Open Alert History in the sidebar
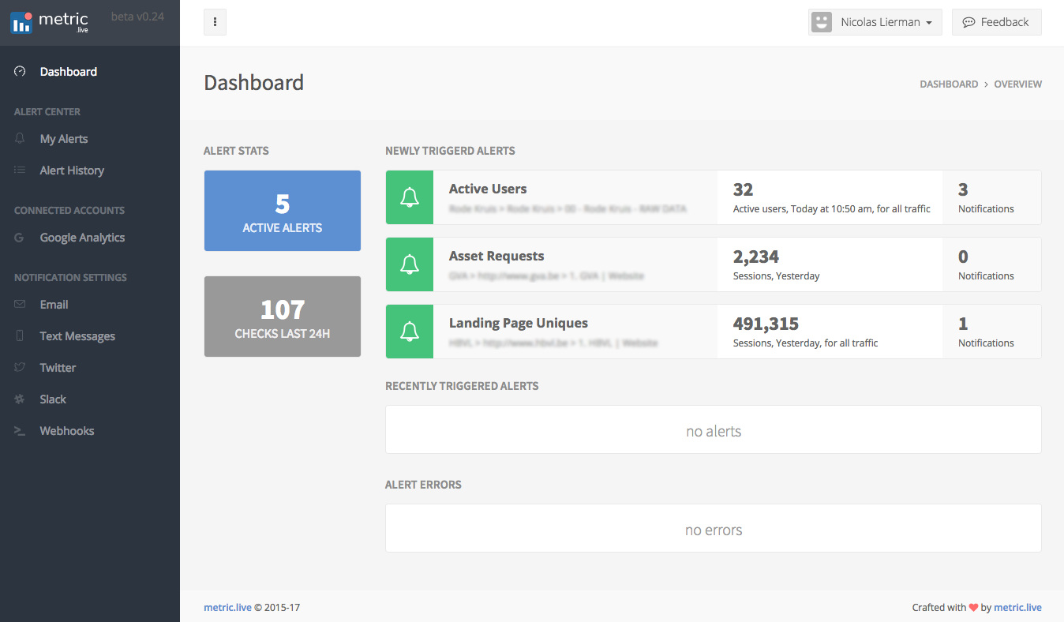1064x622 pixels. (x=72, y=170)
